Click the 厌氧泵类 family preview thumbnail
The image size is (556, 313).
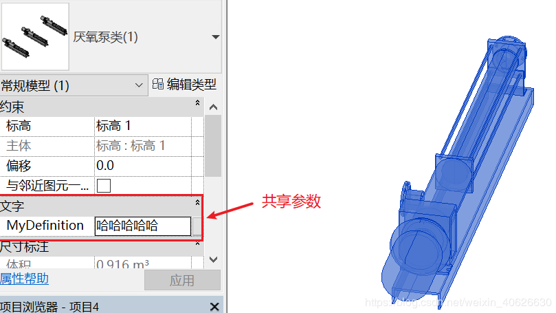click(35, 36)
